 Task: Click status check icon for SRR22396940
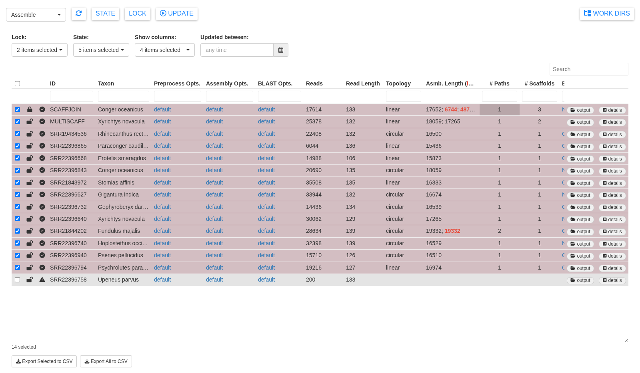click(x=42, y=255)
